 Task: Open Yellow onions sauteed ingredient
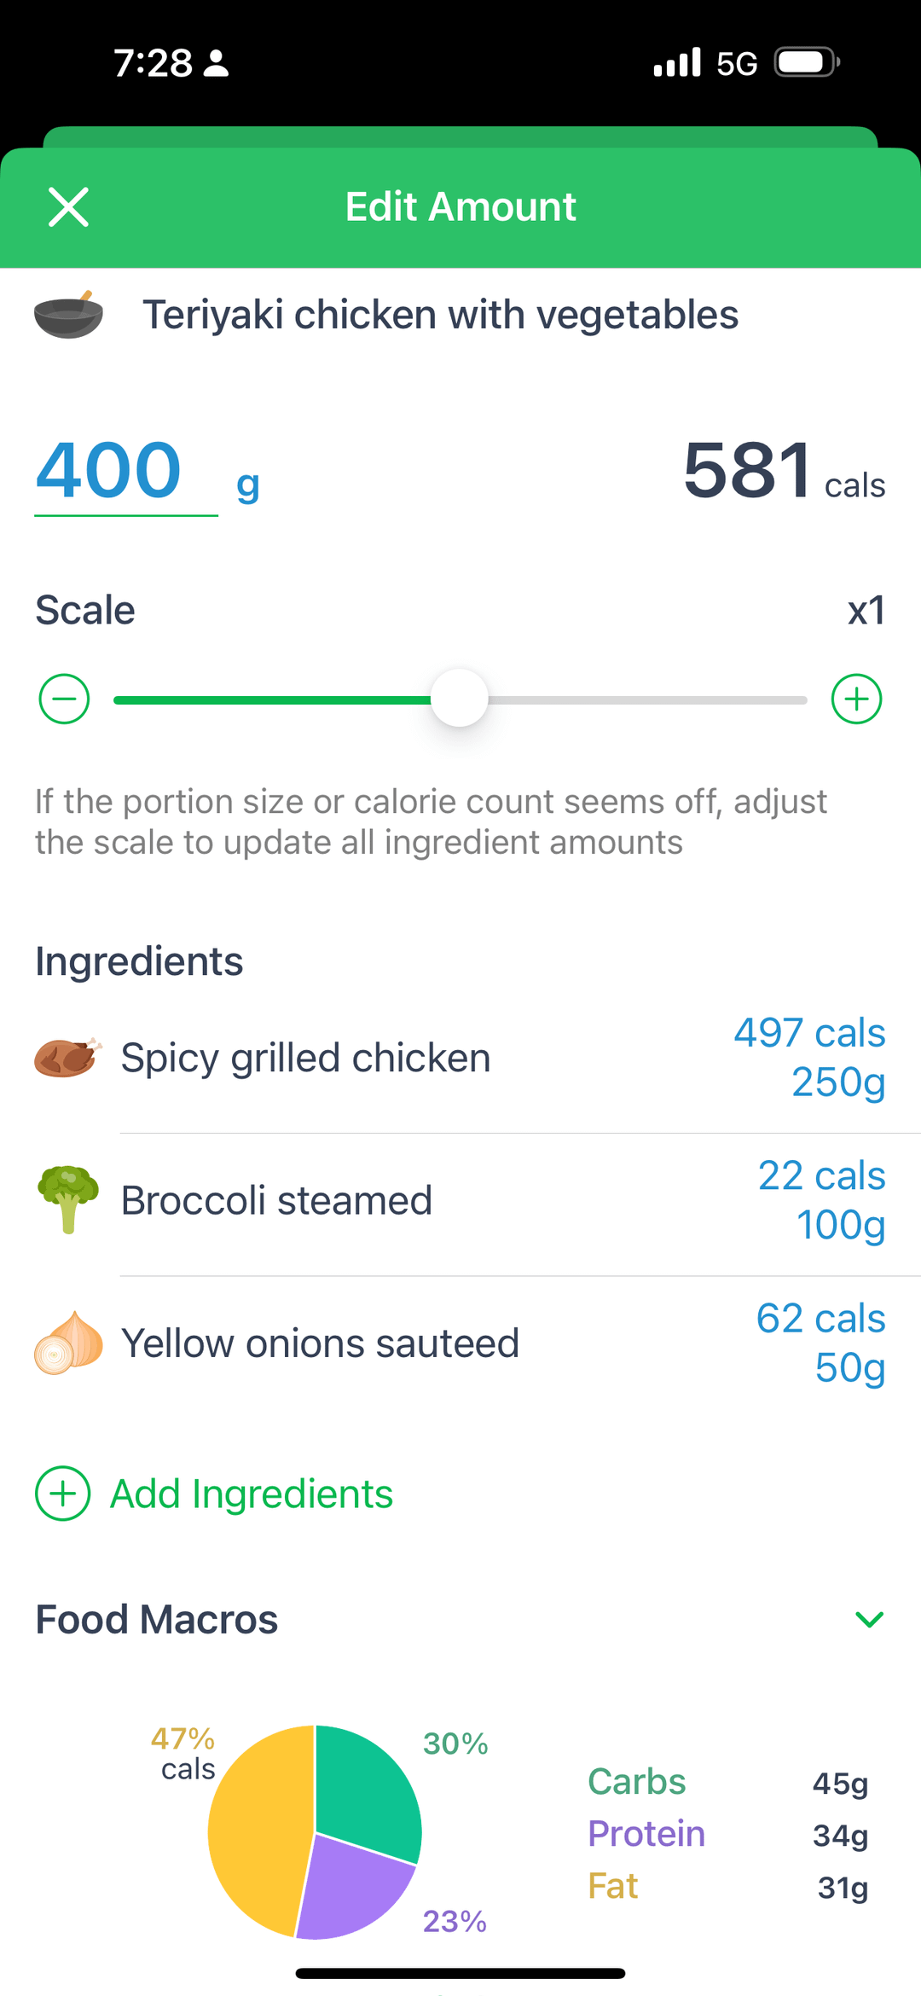[320, 1343]
